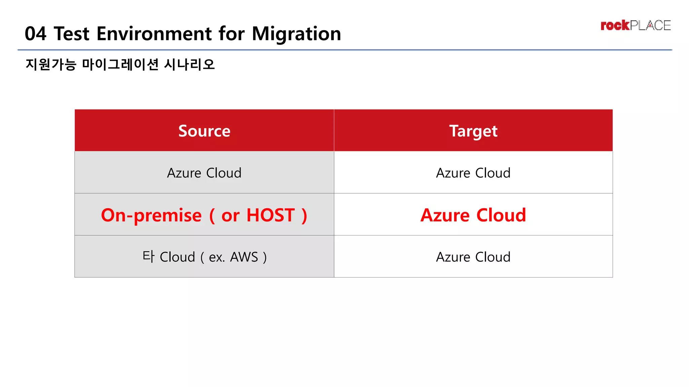Click the 'AWS' text in last row

(x=244, y=257)
